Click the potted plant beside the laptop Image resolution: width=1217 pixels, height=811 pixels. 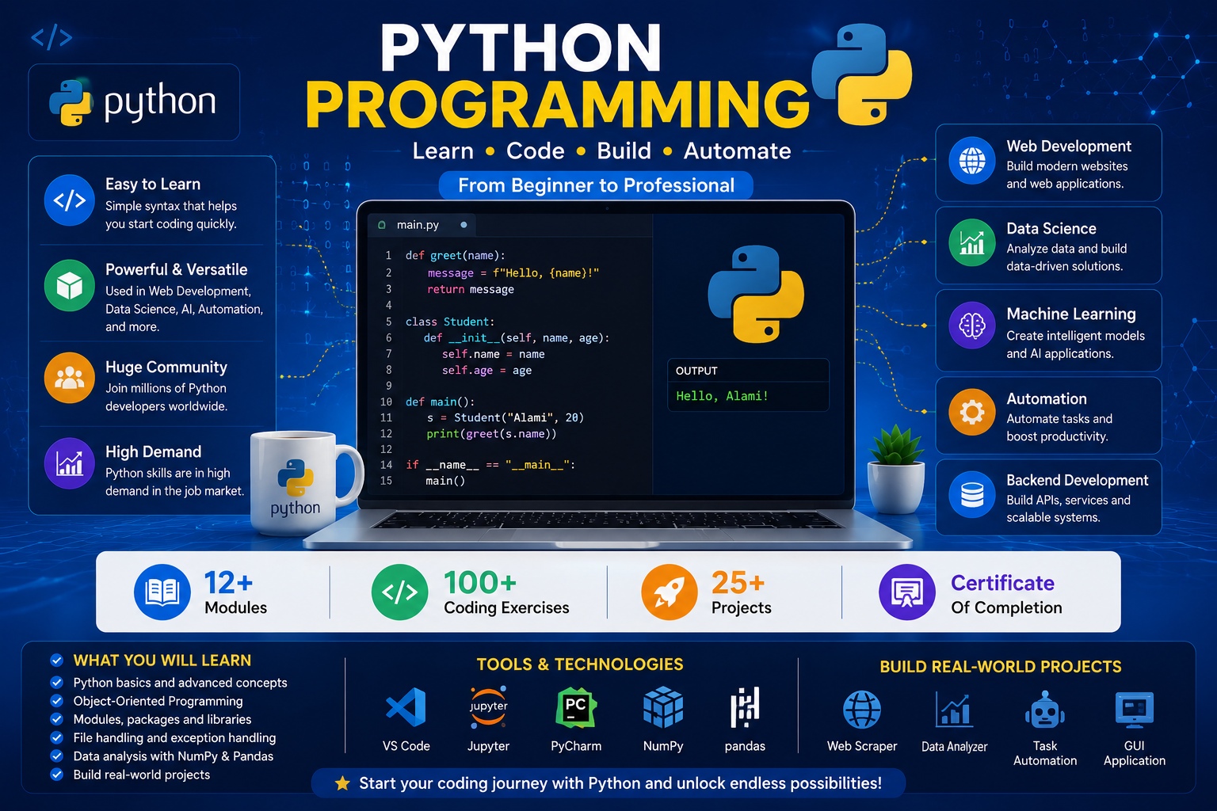point(896,469)
